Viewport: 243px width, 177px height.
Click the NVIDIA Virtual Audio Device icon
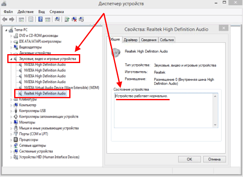point(21,87)
